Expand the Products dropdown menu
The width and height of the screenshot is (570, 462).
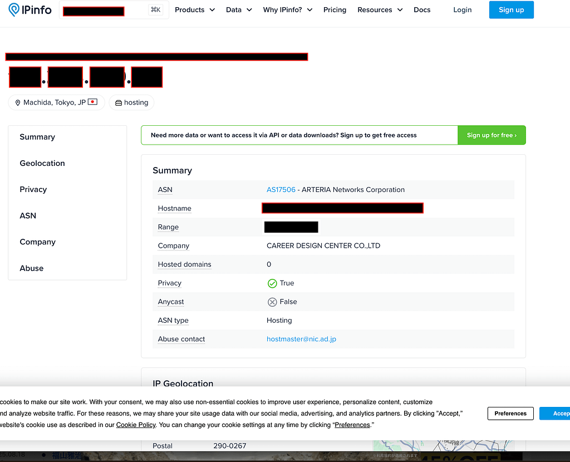[194, 10]
